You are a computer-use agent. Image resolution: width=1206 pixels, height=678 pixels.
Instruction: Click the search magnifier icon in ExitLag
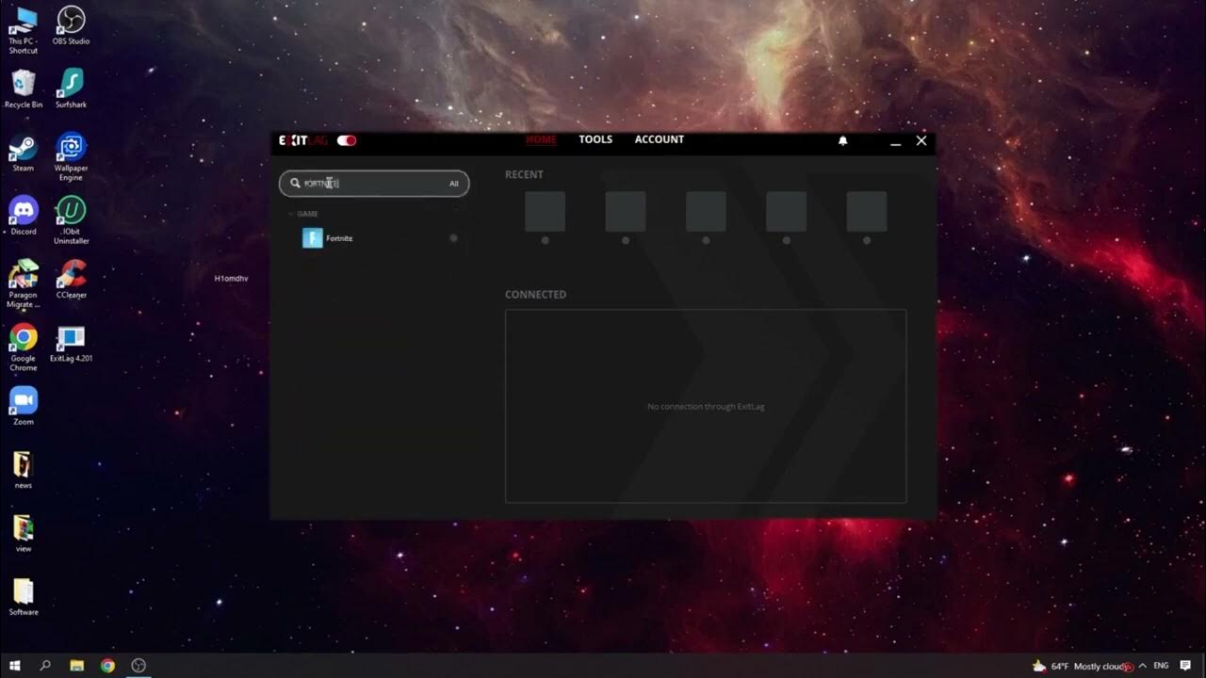pos(295,184)
